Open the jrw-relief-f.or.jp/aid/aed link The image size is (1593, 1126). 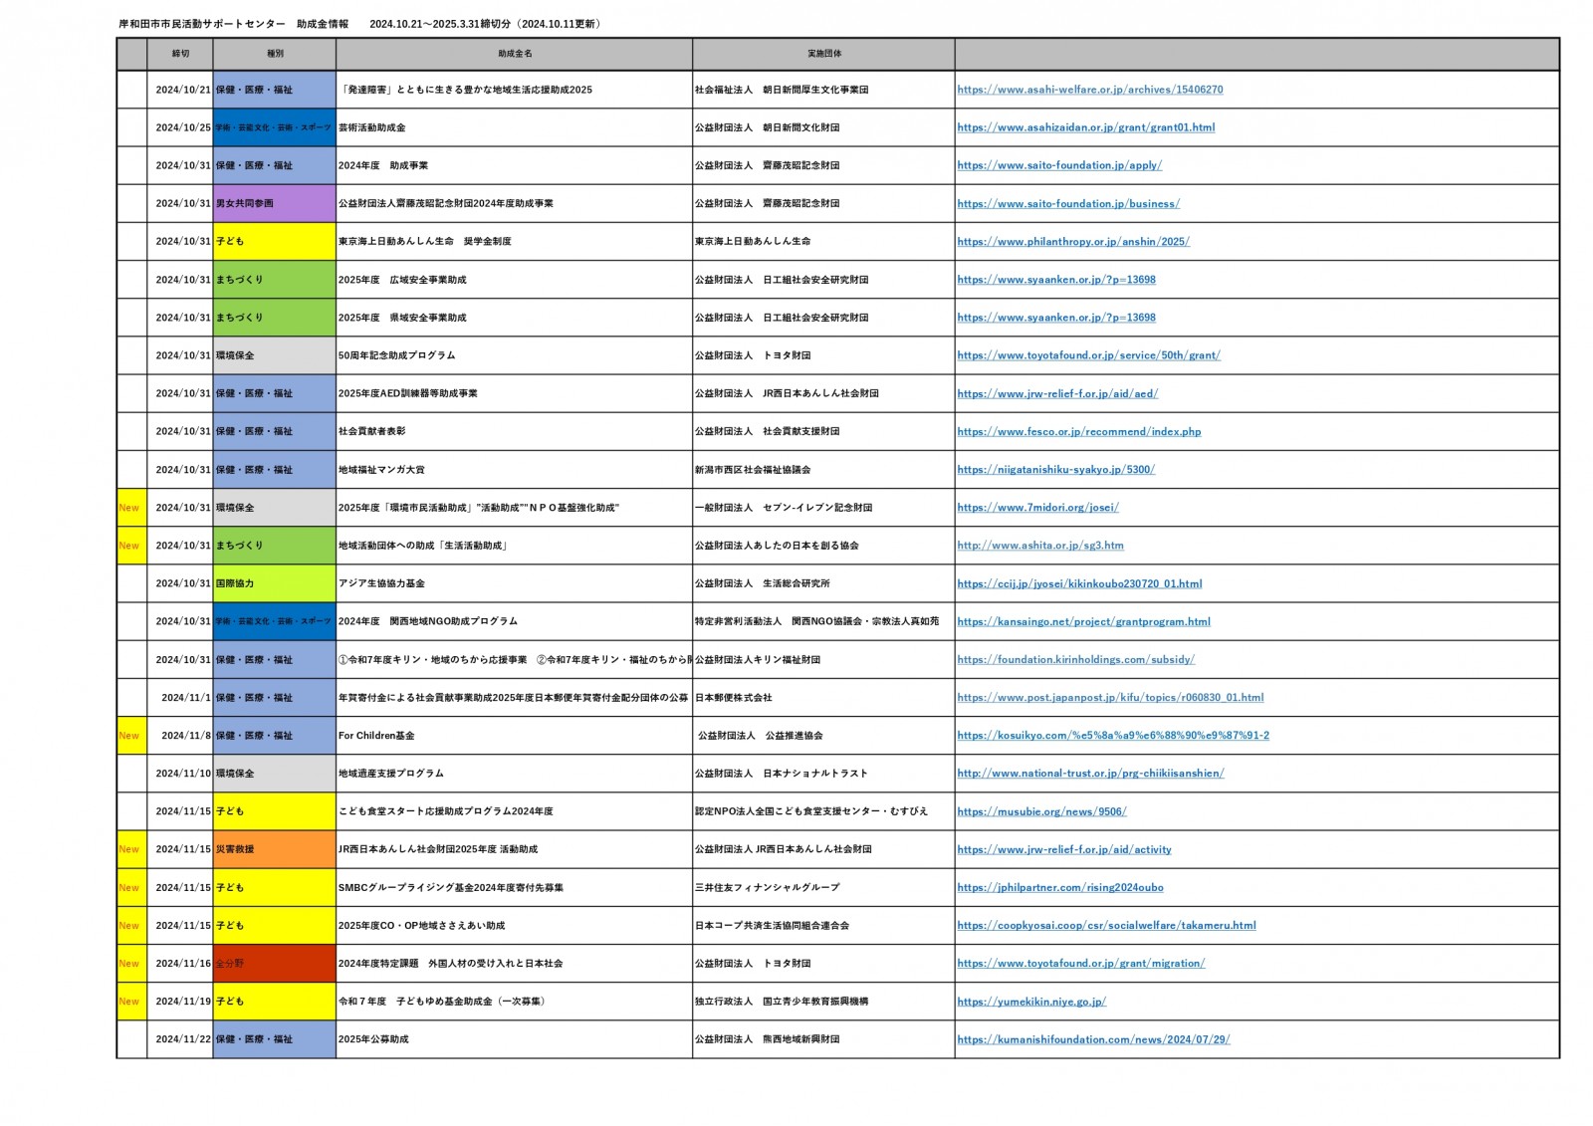(1057, 393)
